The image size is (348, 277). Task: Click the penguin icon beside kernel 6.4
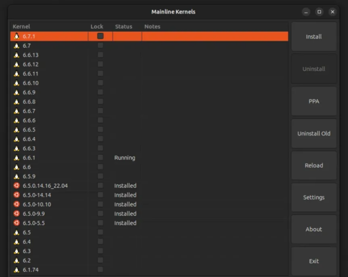pos(16,242)
